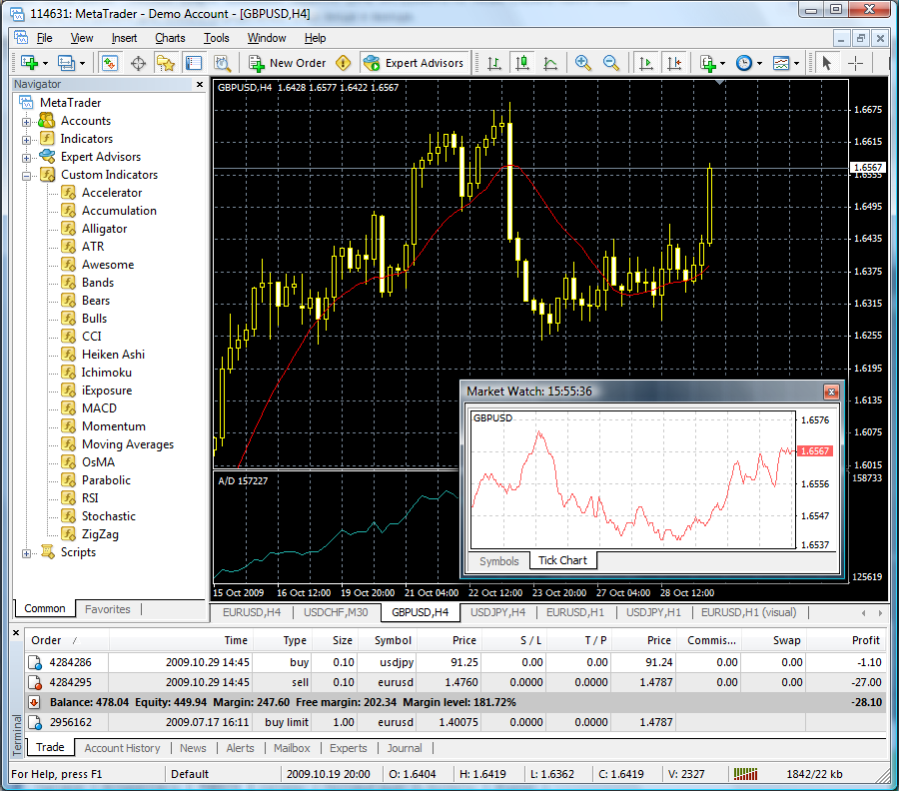Click the MetaTrader root node icon in Navigator
The height and width of the screenshot is (791, 899).
[x=26, y=103]
